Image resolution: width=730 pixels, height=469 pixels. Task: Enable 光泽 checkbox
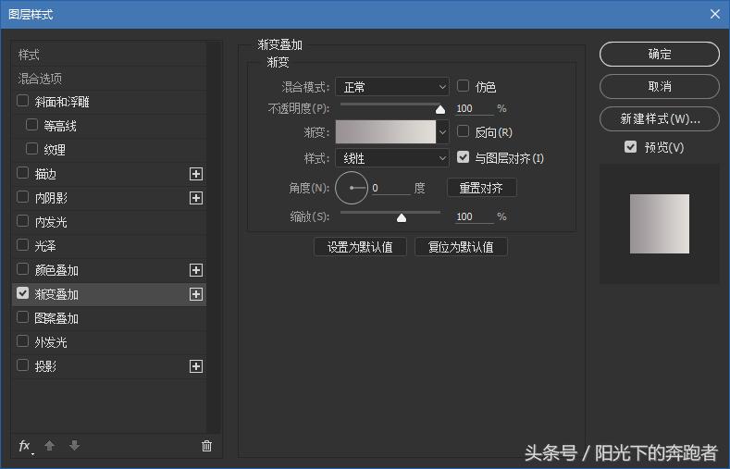pyautogui.click(x=22, y=245)
